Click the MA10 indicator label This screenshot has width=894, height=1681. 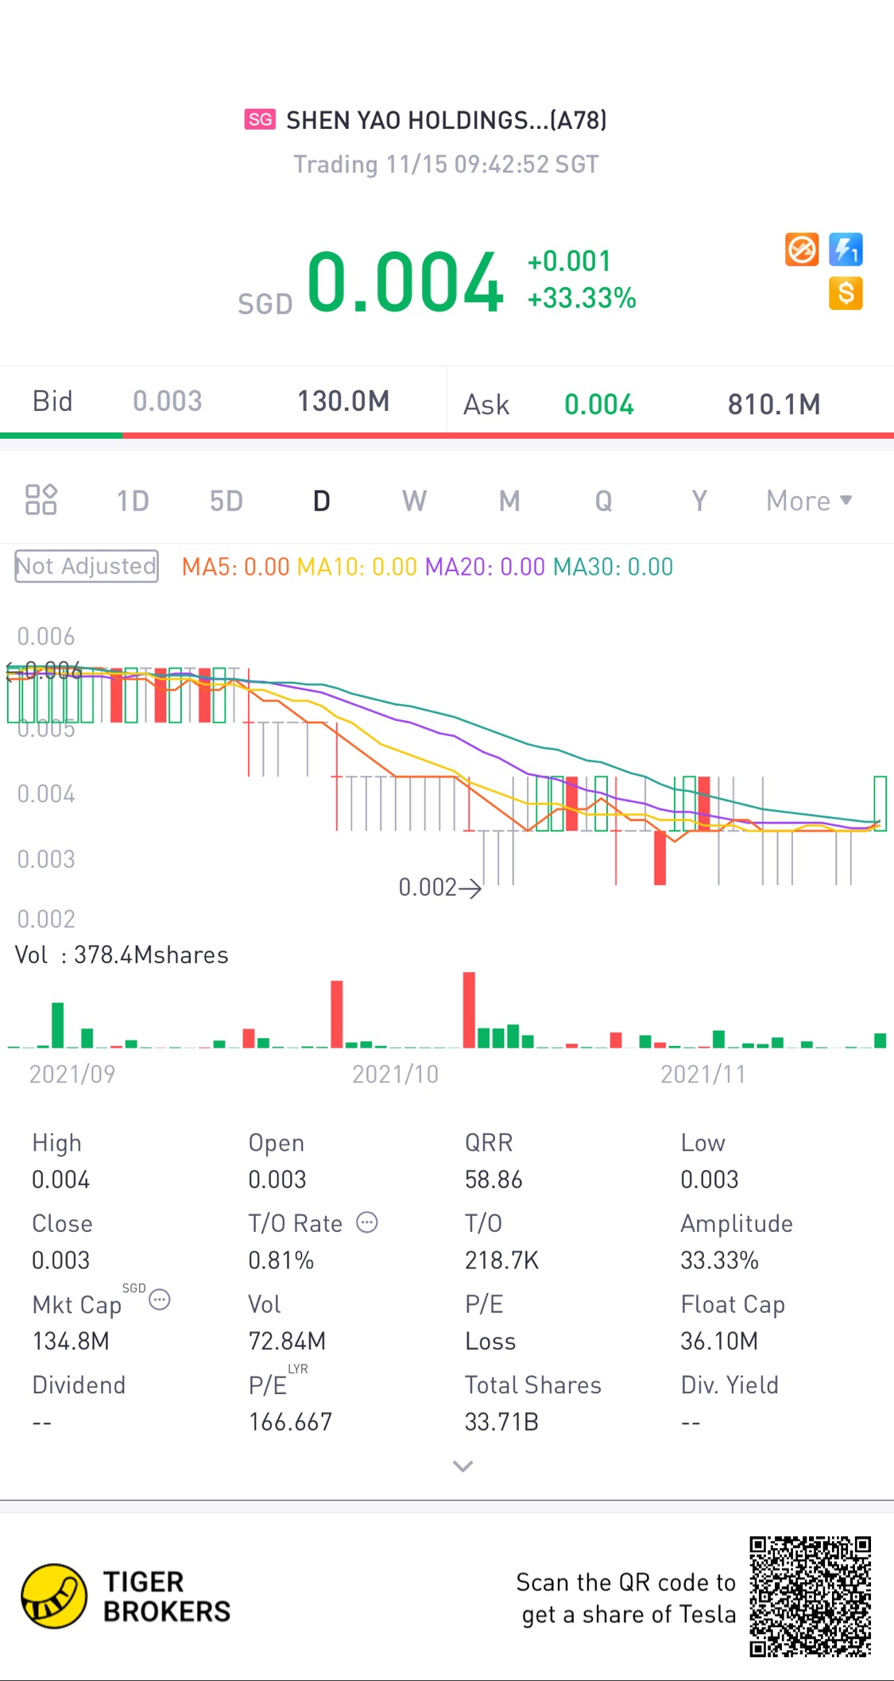(x=357, y=567)
